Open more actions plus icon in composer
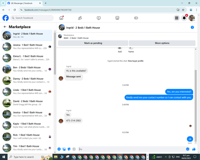Image resolution: width=200 pixels, height=160 pixels. click(59, 149)
